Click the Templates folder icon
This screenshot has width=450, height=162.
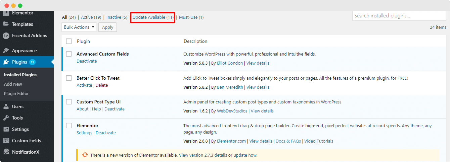click(6, 24)
